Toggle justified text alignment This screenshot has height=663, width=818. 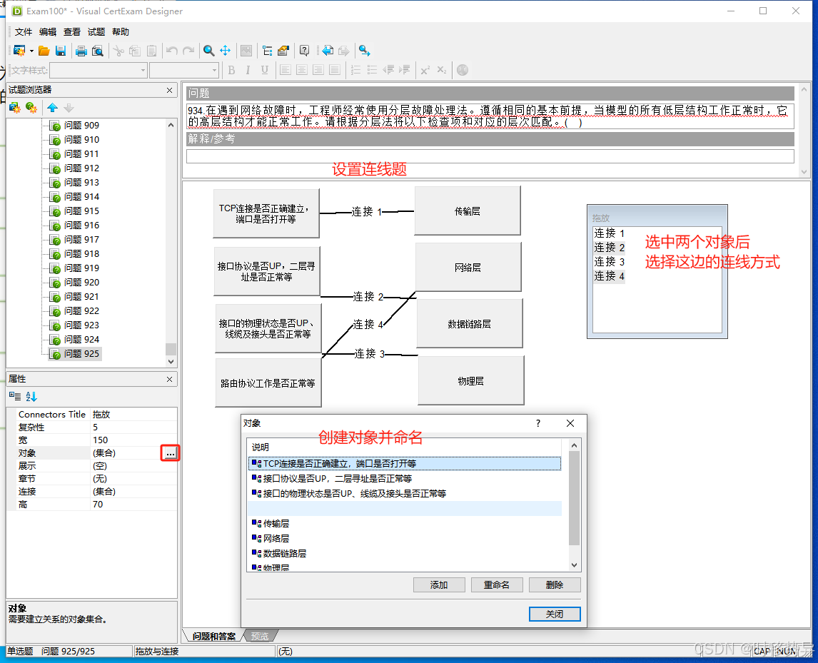tap(334, 70)
